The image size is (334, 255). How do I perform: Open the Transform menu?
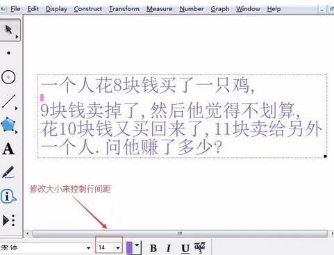coord(124,9)
